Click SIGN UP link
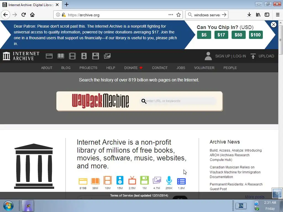283x212 pixels. 222,56
